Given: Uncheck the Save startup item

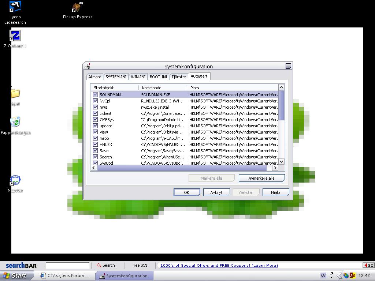Looking at the screenshot, I should coord(96,150).
